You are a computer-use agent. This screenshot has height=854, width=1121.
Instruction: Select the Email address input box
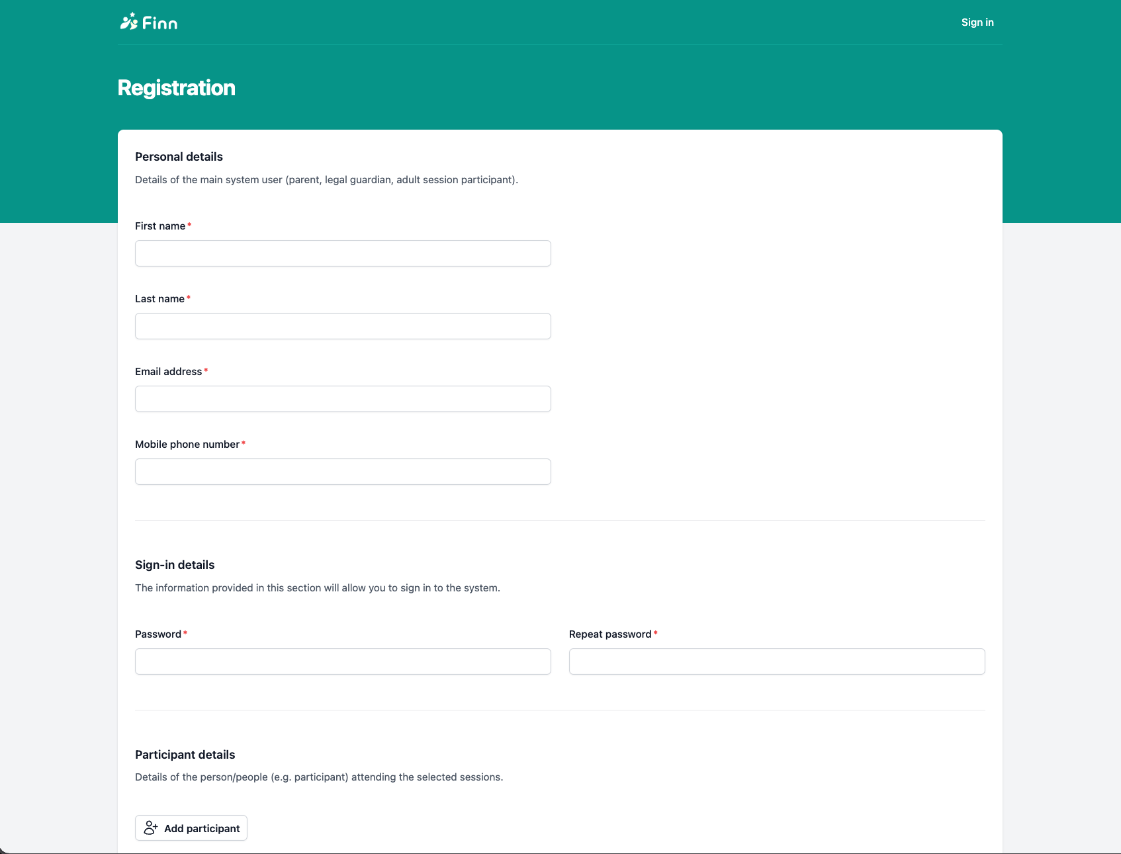point(343,399)
